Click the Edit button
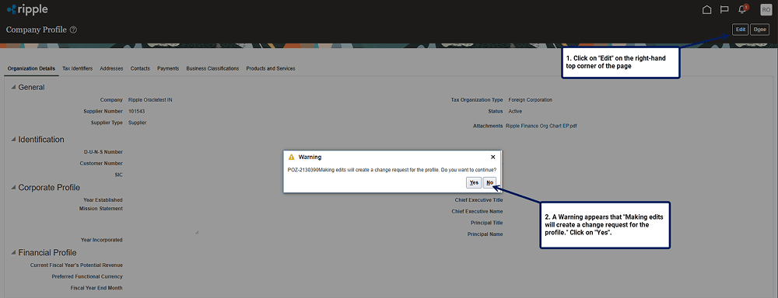Image resolution: width=778 pixels, height=298 pixels. [x=741, y=29]
